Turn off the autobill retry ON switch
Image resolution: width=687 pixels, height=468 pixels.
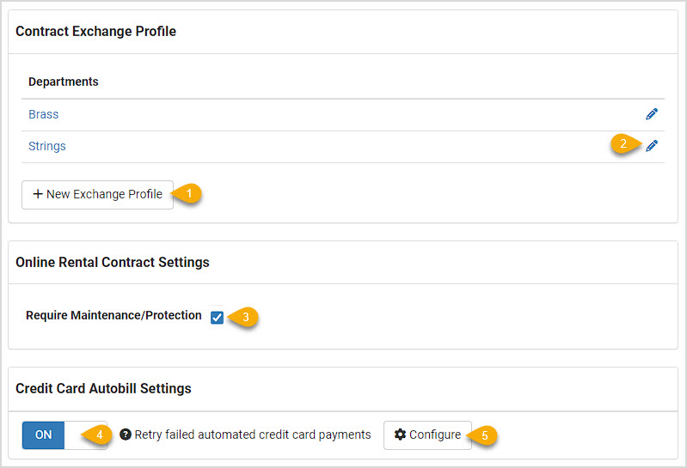[64, 435]
